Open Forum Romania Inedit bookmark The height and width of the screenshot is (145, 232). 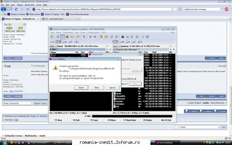pyautogui.click(x=77, y=14)
